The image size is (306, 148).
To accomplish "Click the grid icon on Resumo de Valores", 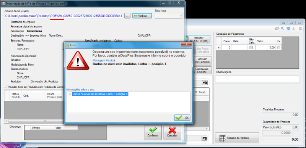I will coord(223,138).
